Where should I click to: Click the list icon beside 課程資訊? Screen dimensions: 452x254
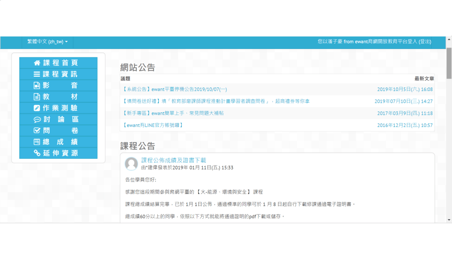(x=37, y=75)
